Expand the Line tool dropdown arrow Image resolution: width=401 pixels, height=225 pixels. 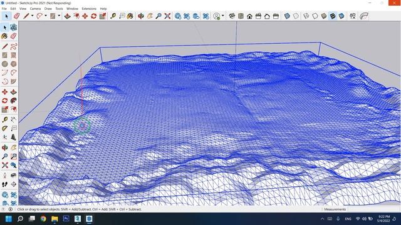[32, 16]
